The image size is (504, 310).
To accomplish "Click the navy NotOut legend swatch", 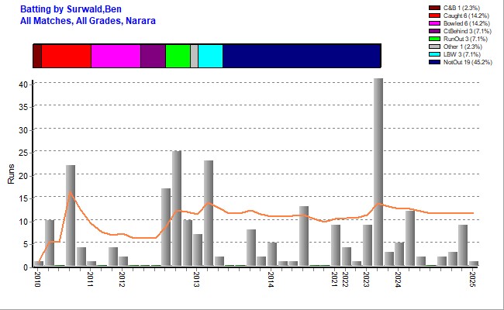I will [x=435, y=63].
